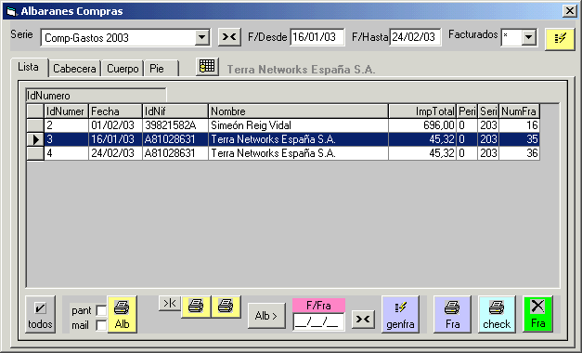Click the genfra generate invoice button
Viewport: 582px width, 353px height.
pos(400,314)
